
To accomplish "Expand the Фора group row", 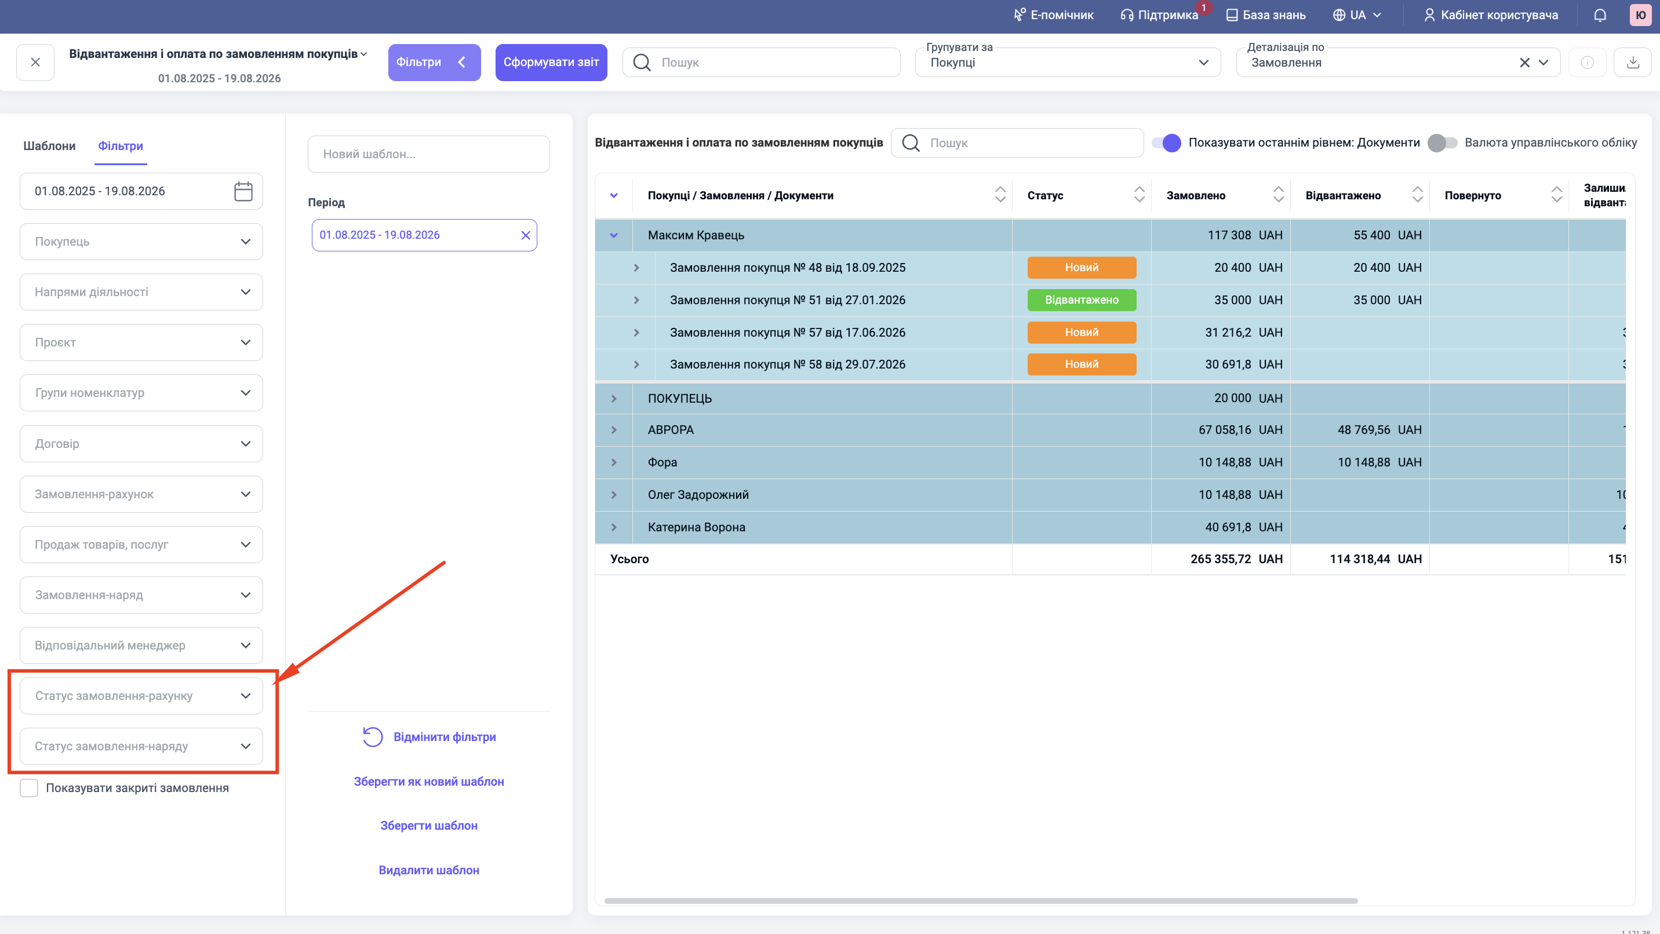I will (613, 462).
